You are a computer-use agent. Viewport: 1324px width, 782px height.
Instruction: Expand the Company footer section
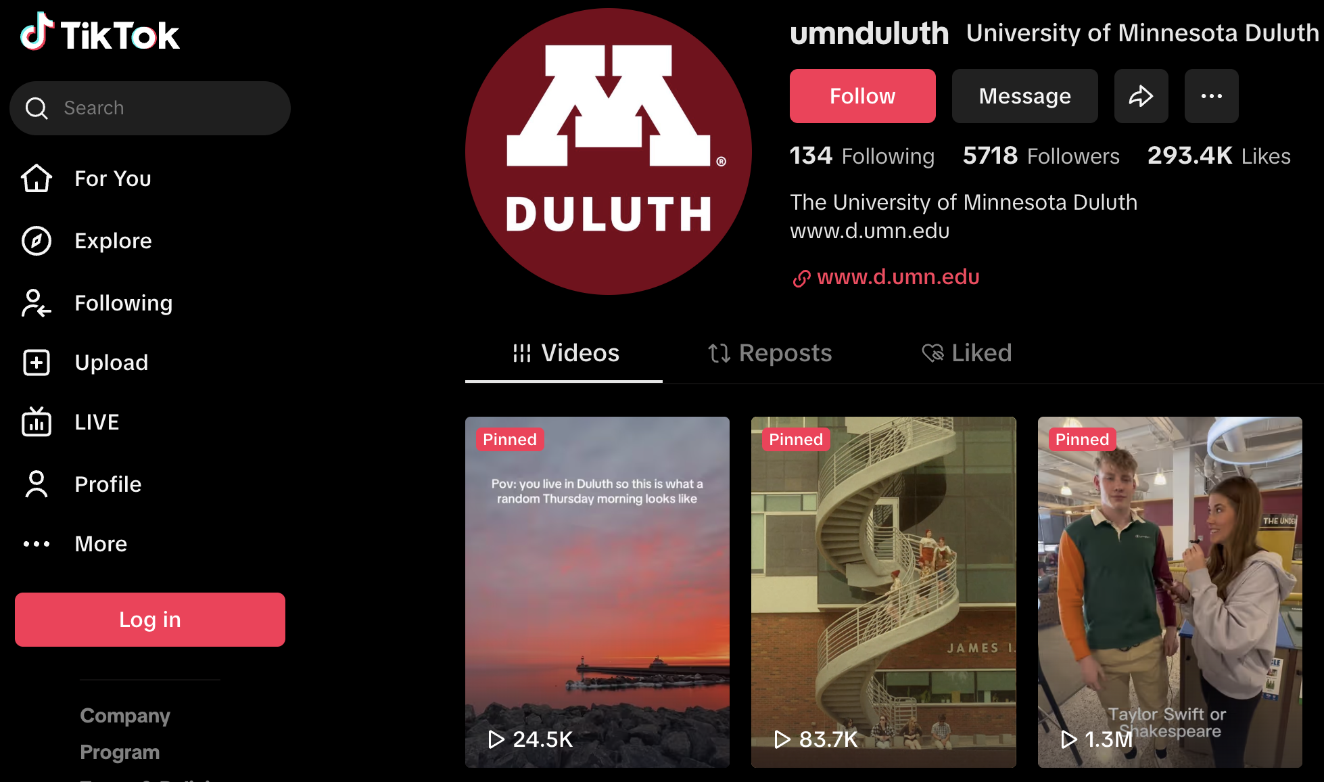(x=125, y=716)
